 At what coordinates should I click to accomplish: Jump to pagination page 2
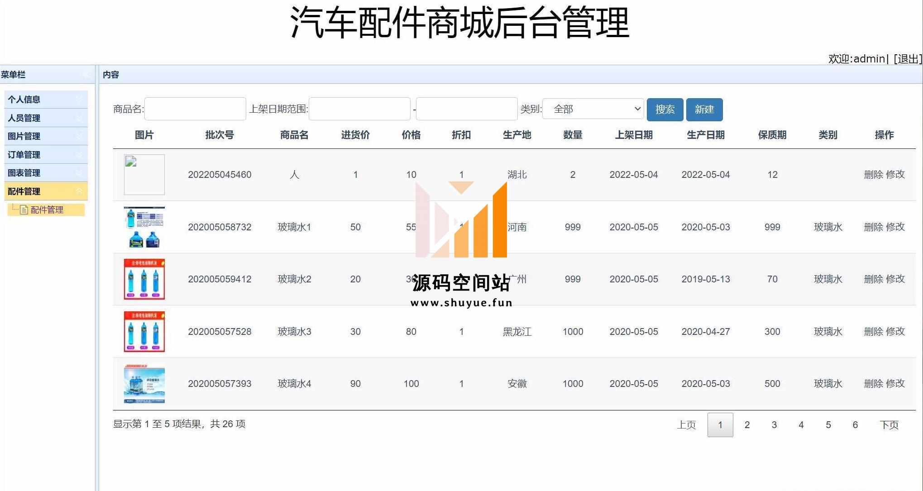click(x=747, y=425)
